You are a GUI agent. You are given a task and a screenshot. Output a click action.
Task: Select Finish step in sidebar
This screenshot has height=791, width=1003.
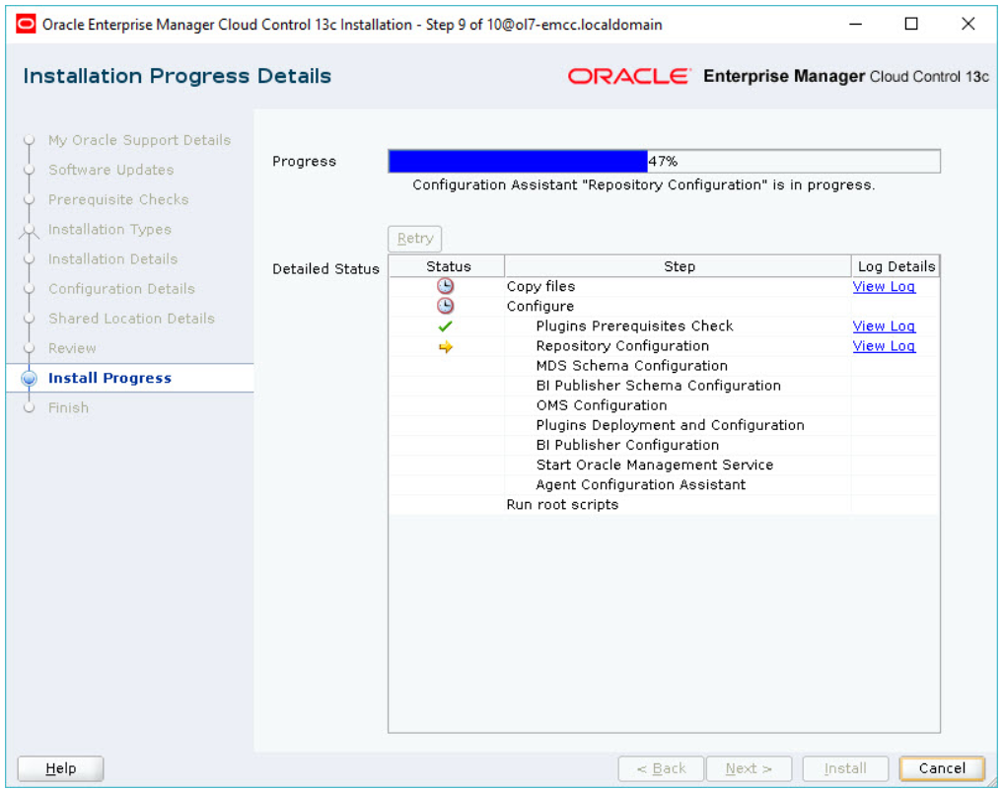point(68,407)
